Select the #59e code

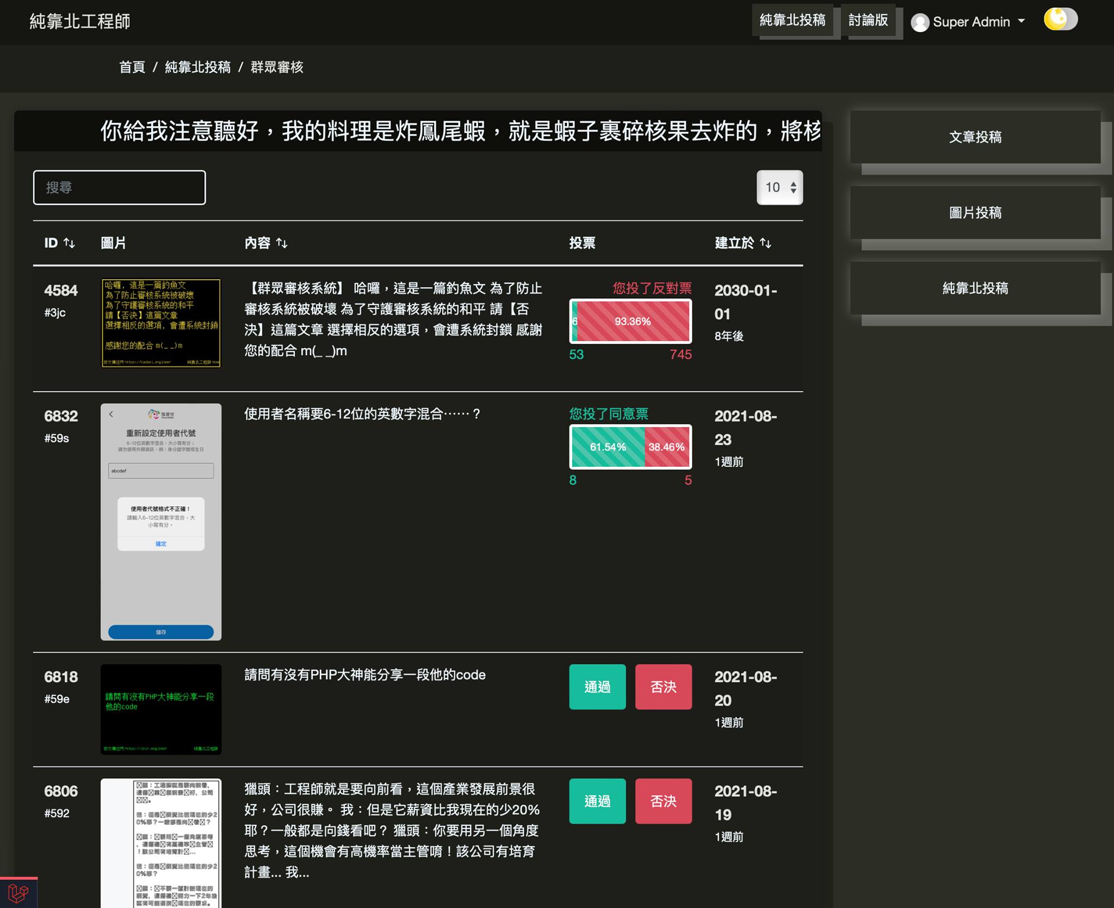[x=57, y=700]
